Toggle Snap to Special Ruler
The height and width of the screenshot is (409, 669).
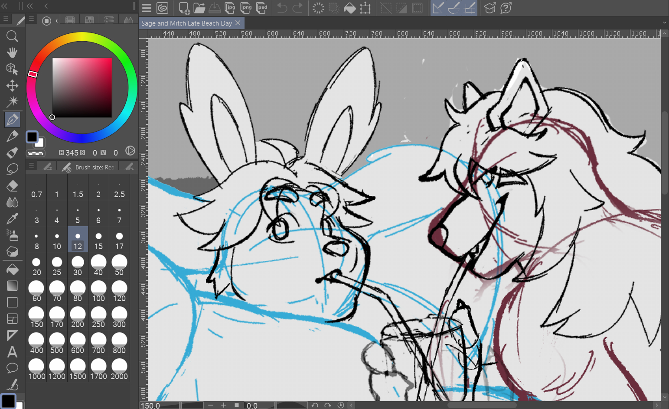click(x=454, y=8)
